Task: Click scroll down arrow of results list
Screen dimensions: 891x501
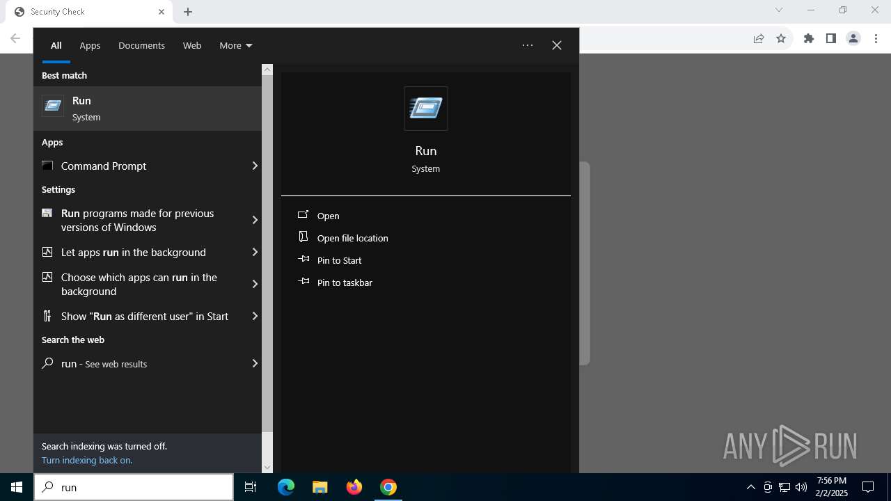Action: 267,468
